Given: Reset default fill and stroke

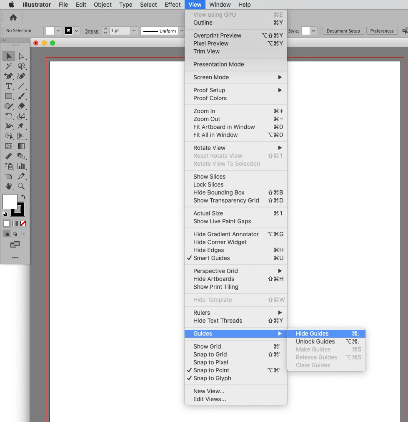Looking at the screenshot, I should pyautogui.click(x=5, y=214).
